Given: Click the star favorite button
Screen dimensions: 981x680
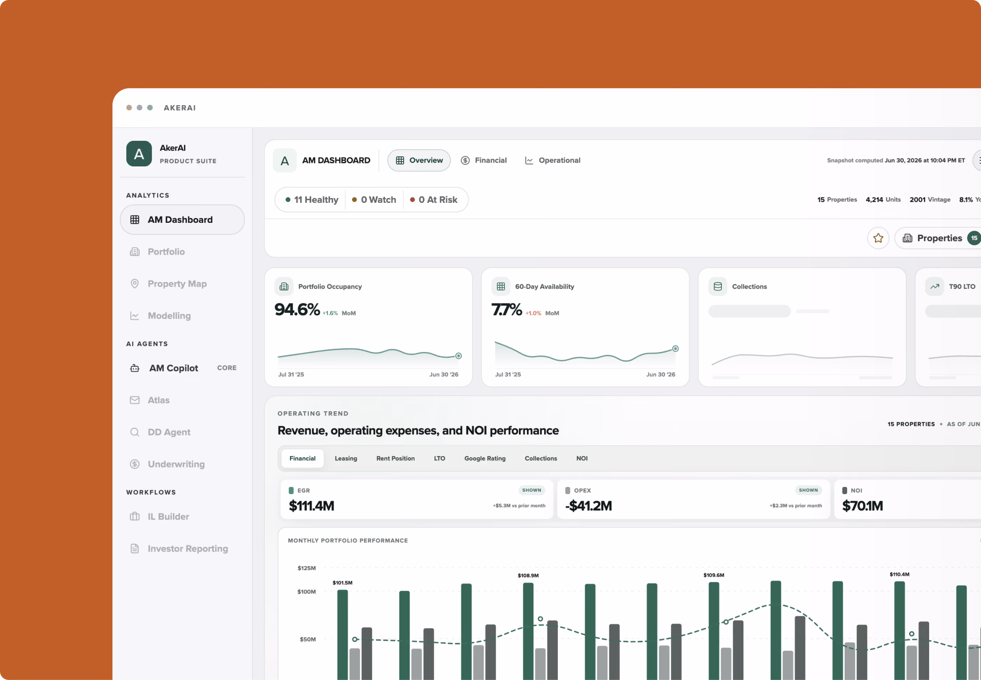Looking at the screenshot, I should click(878, 238).
